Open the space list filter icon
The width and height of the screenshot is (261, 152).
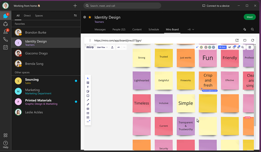pos(75,15)
